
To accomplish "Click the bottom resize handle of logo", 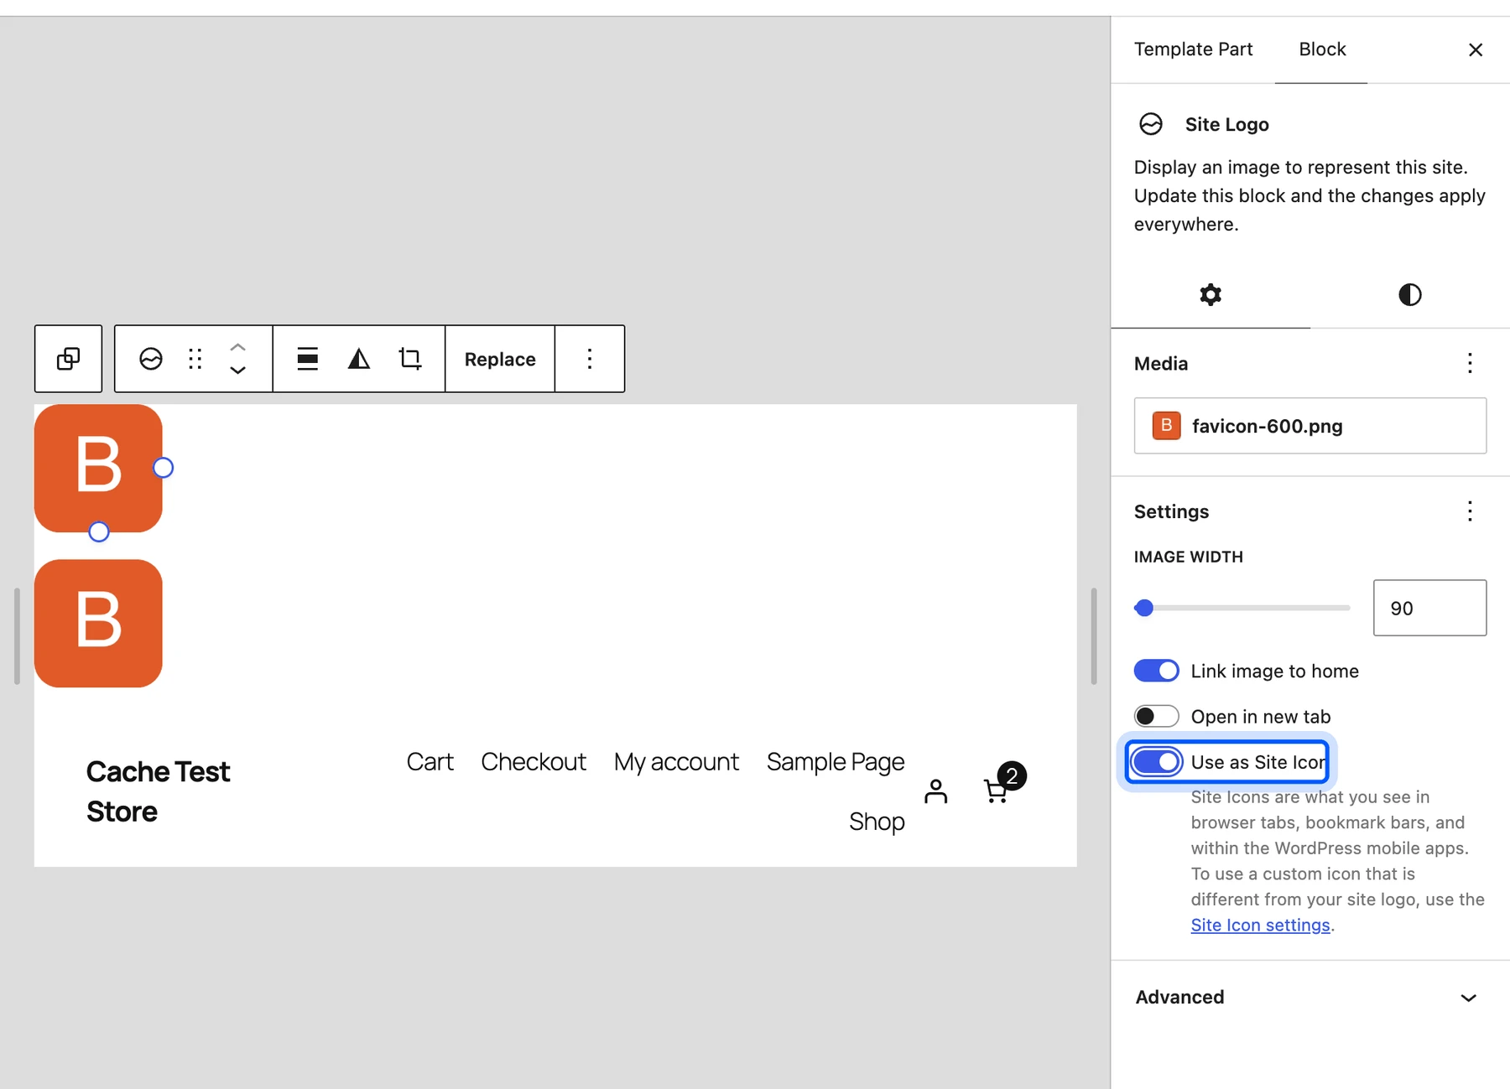I will (99, 532).
